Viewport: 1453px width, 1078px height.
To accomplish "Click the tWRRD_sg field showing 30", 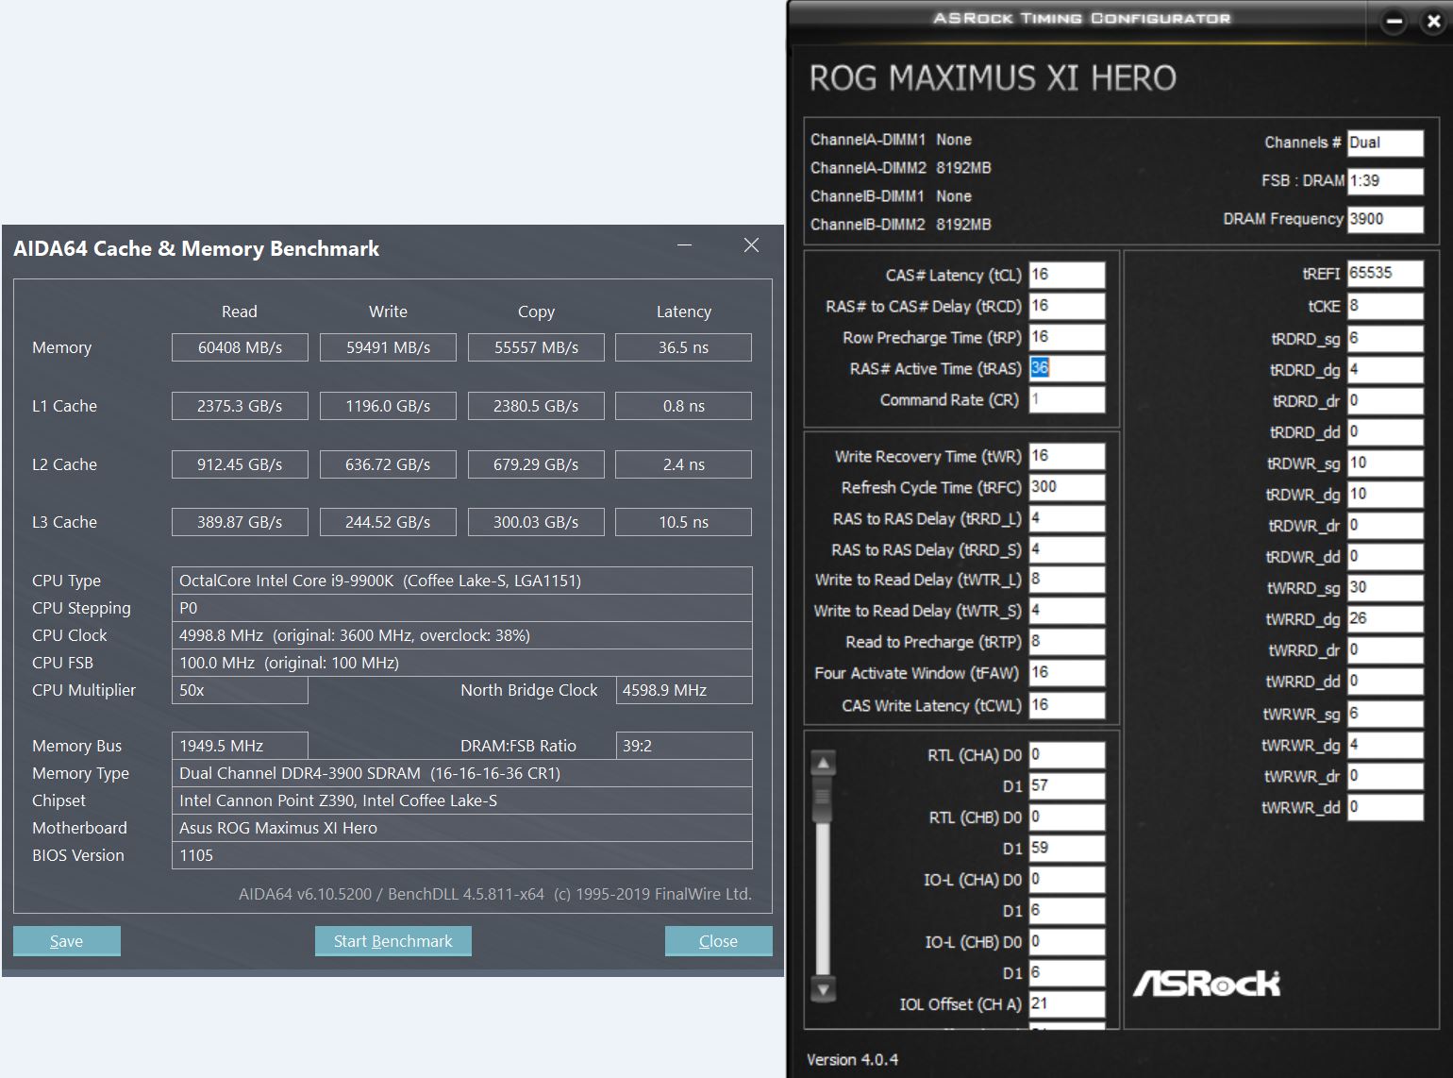I will tap(1384, 588).
